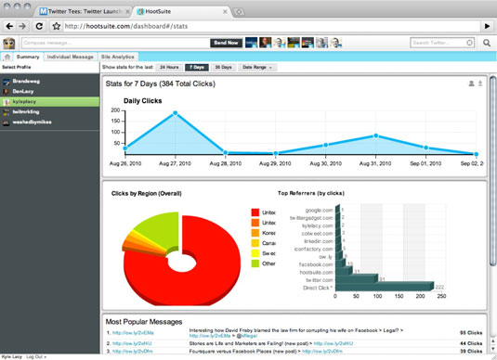Select the 30 Days stats range
Screen dimensions: 497x360
pos(224,68)
